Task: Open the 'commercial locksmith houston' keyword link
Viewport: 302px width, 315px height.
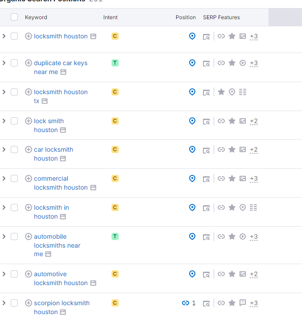Action: click(x=61, y=183)
